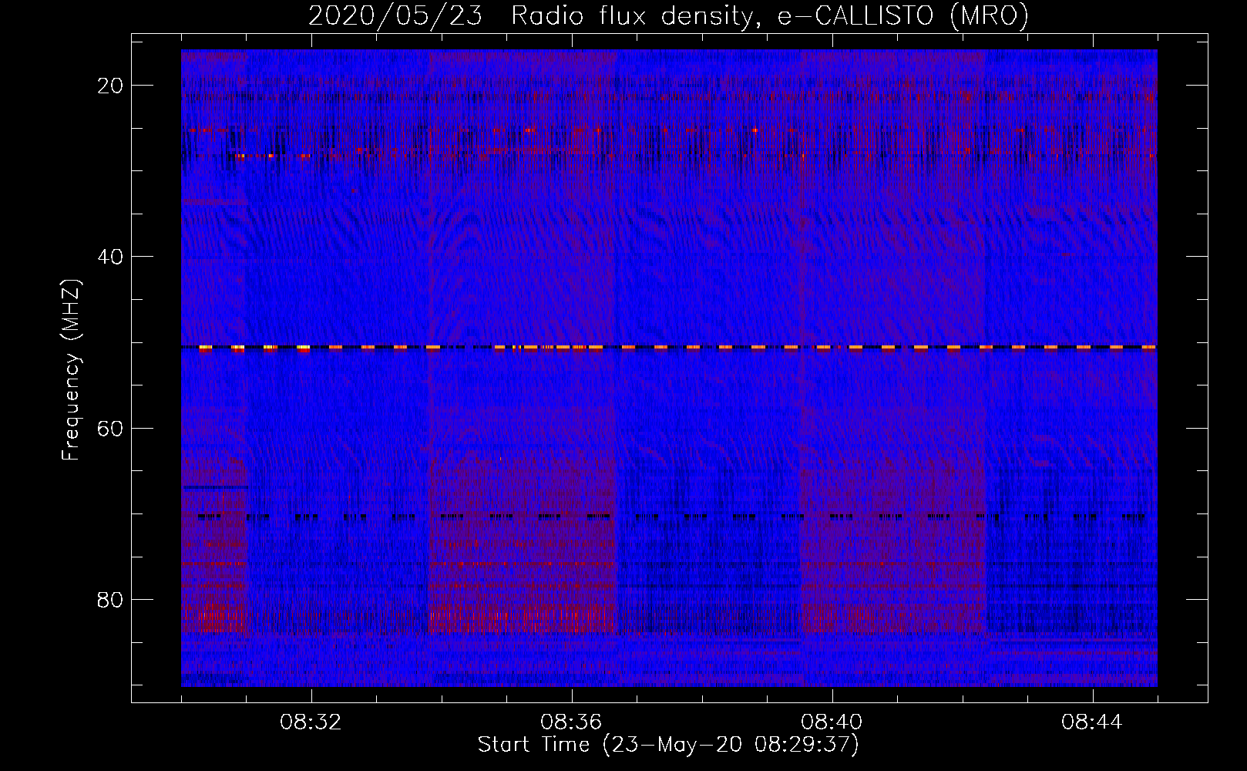Image resolution: width=1247 pixels, height=771 pixels.
Task: Click the time tick label '08:32'
Action: click(311, 722)
